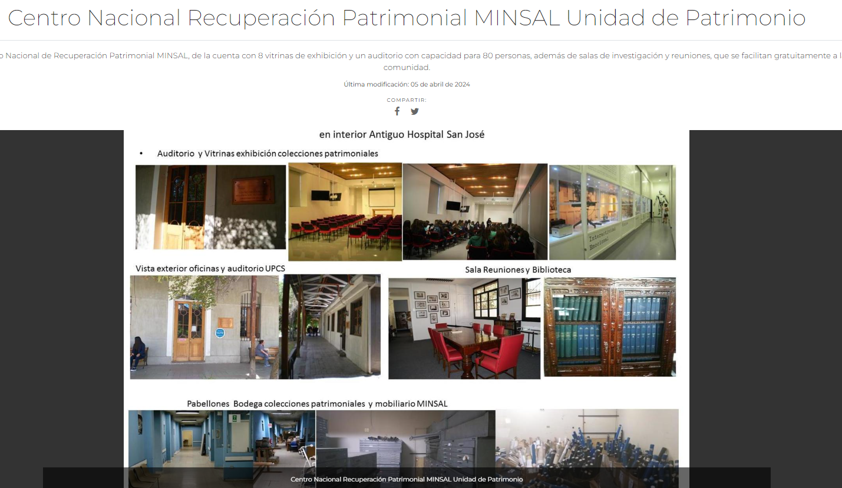The image size is (842, 488).
Task: Share the page on Twitter
Action: click(x=415, y=111)
